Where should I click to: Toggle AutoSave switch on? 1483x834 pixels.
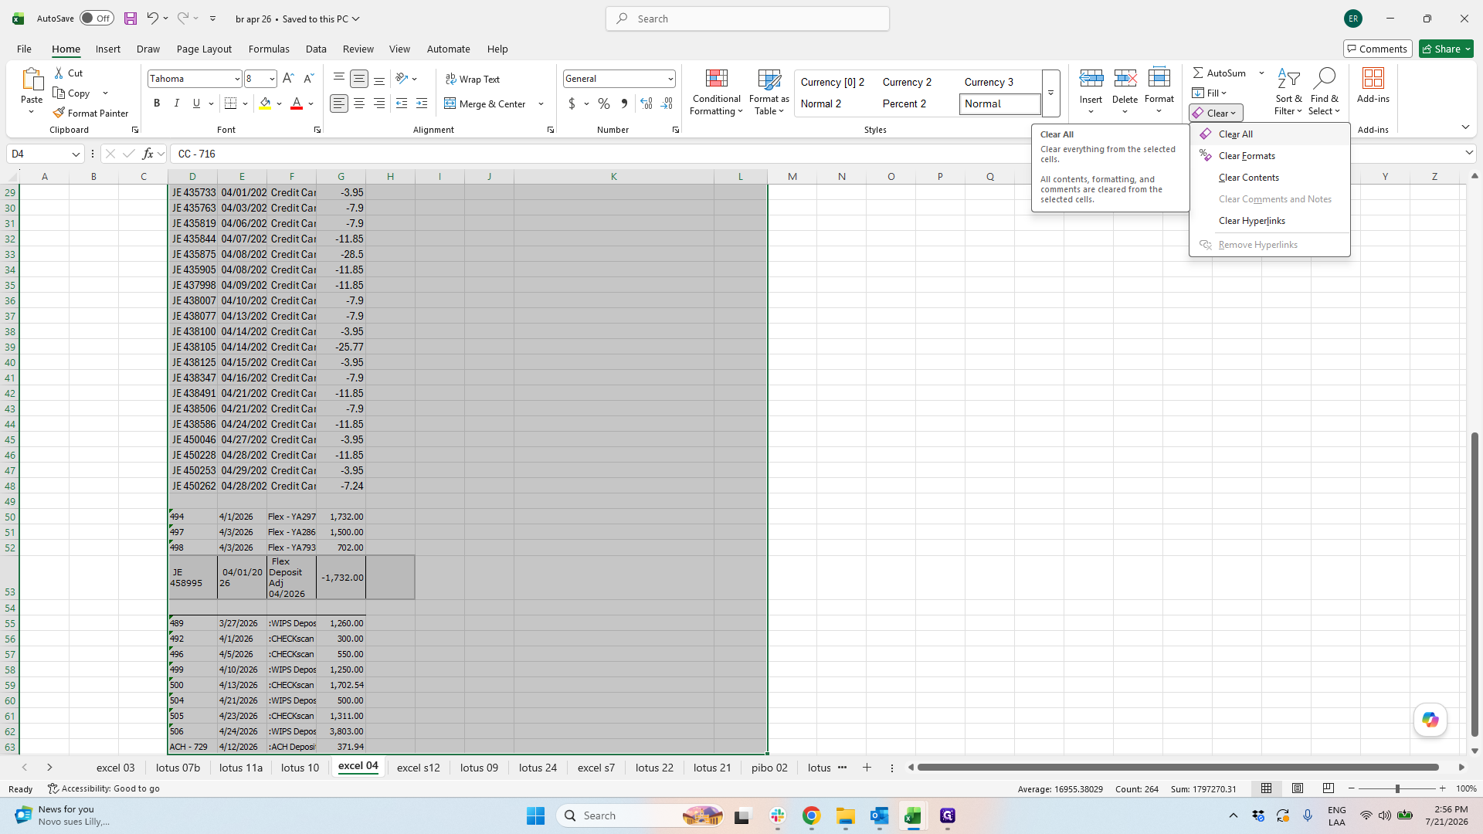click(x=97, y=19)
